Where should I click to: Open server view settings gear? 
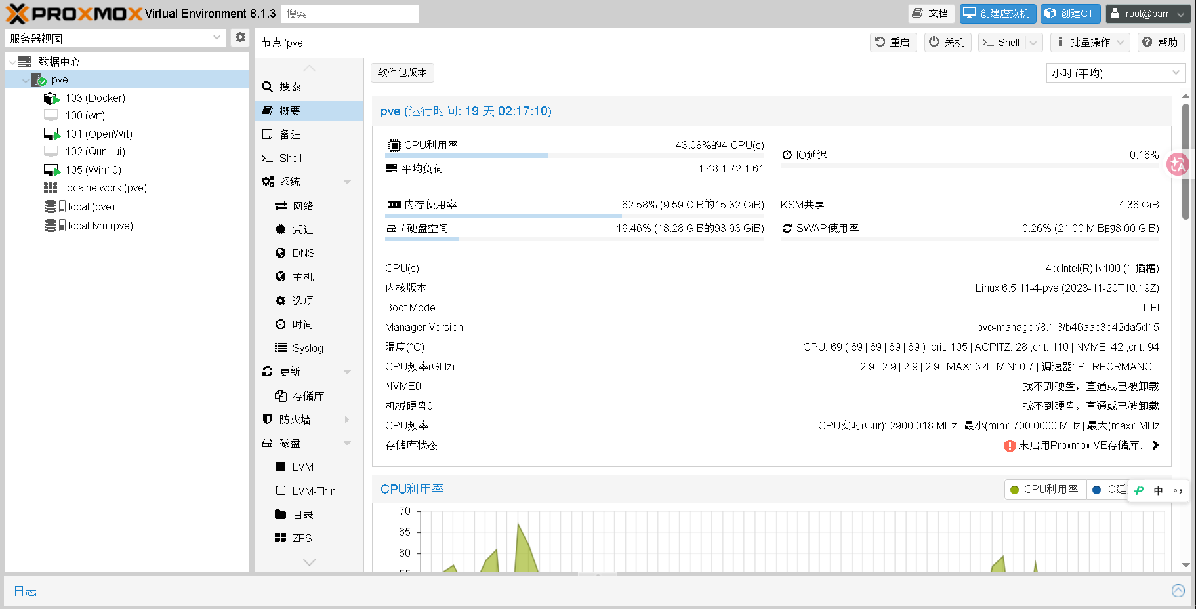click(x=241, y=37)
